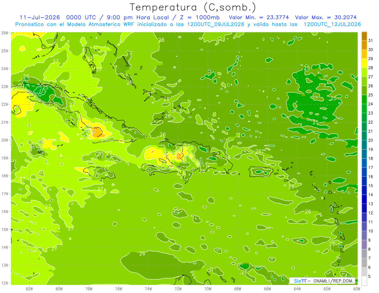This screenshot has width=379, height=293.
Task: Click the 64W longitude axis label
Action: (x=297, y=289)
